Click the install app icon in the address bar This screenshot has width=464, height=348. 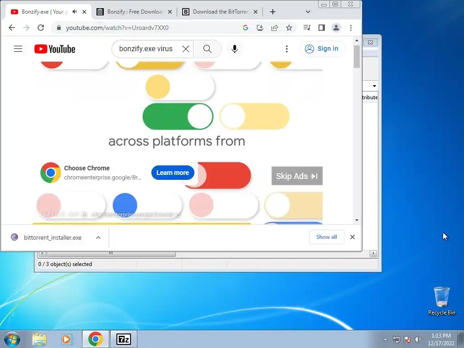[260, 28]
